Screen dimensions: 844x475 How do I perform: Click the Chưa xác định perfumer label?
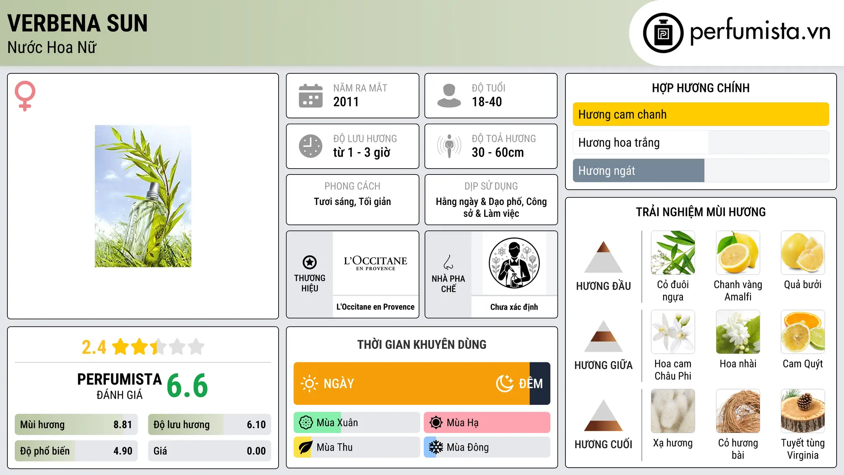pyautogui.click(x=514, y=307)
